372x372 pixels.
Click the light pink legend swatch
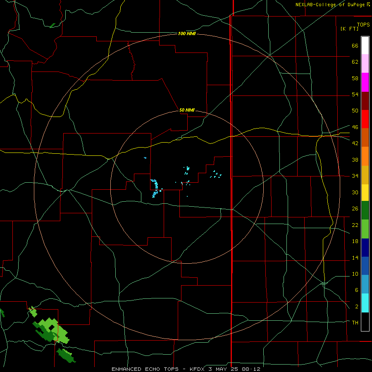(365, 63)
